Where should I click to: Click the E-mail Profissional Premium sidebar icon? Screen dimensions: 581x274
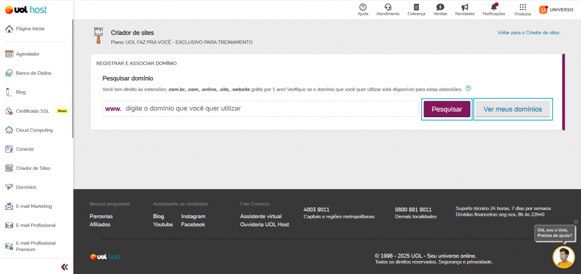(9, 246)
